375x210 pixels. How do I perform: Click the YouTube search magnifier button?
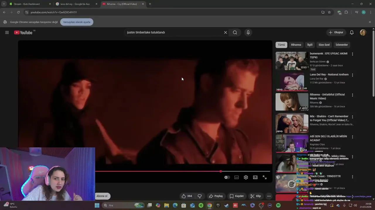(235, 32)
